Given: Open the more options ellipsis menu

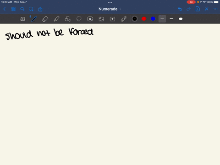Looking at the screenshot, I should (x=215, y=9).
